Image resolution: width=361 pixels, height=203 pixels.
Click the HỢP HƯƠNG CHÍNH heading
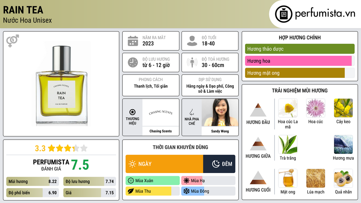click(x=300, y=37)
